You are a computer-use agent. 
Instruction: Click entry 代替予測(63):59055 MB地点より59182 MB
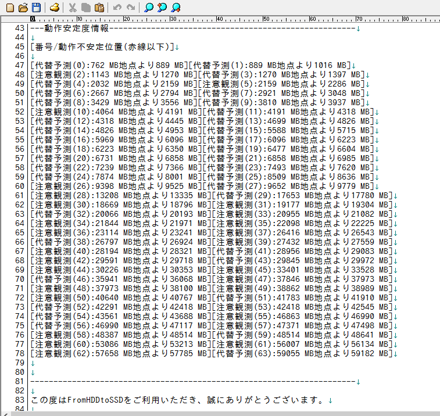[x=302, y=353]
